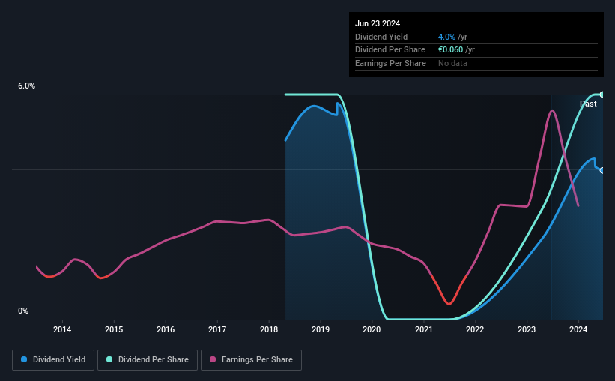Click the Dividend Per Share endpoint marker at 6.0%
The height and width of the screenshot is (381, 615).
coord(602,94)
